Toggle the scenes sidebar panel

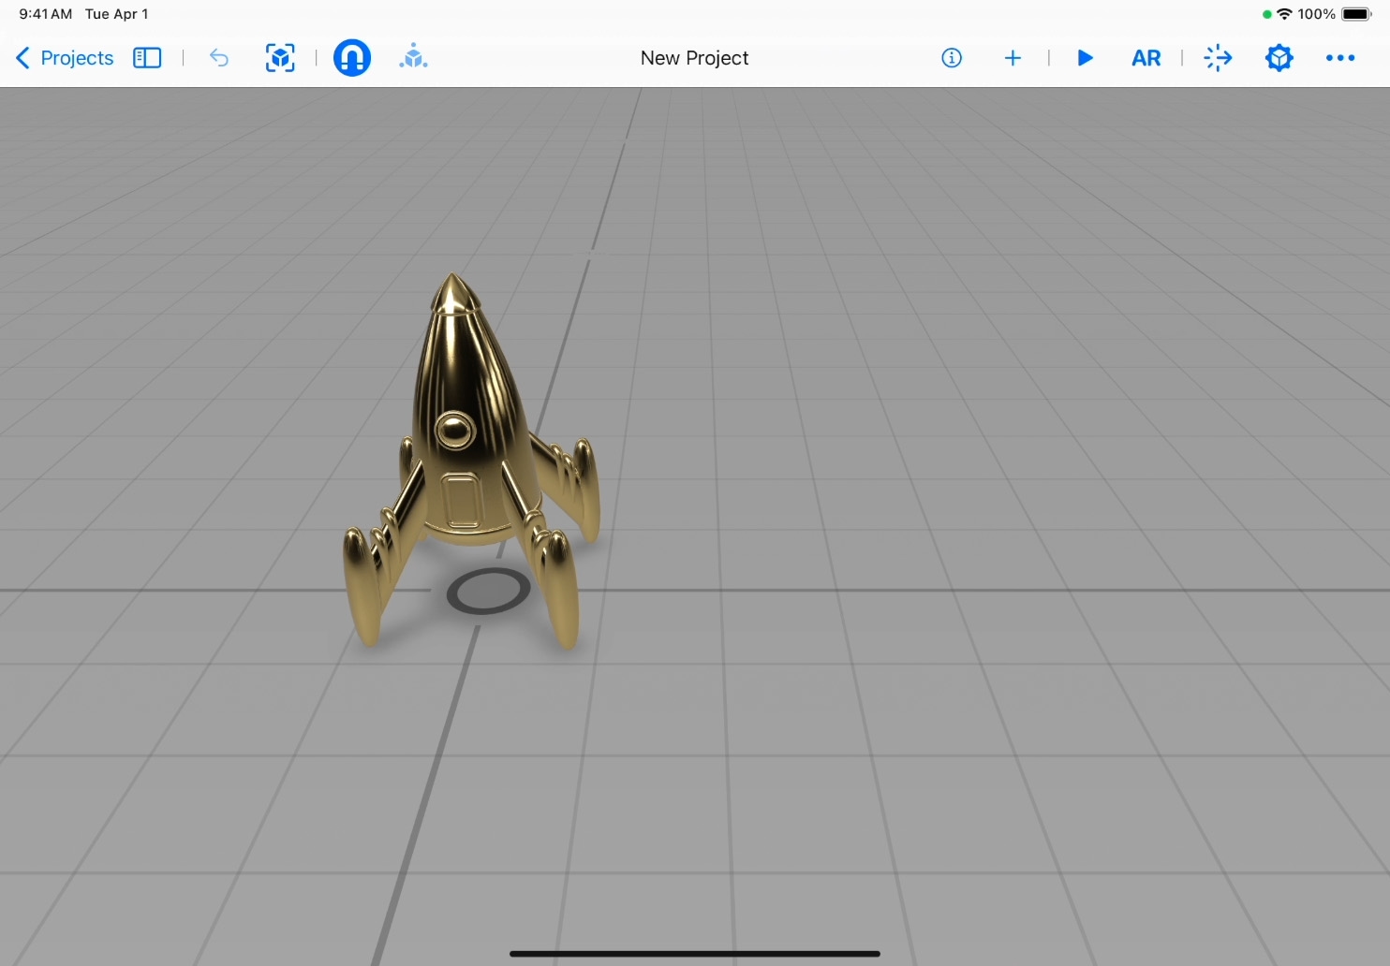coord(147,58)
